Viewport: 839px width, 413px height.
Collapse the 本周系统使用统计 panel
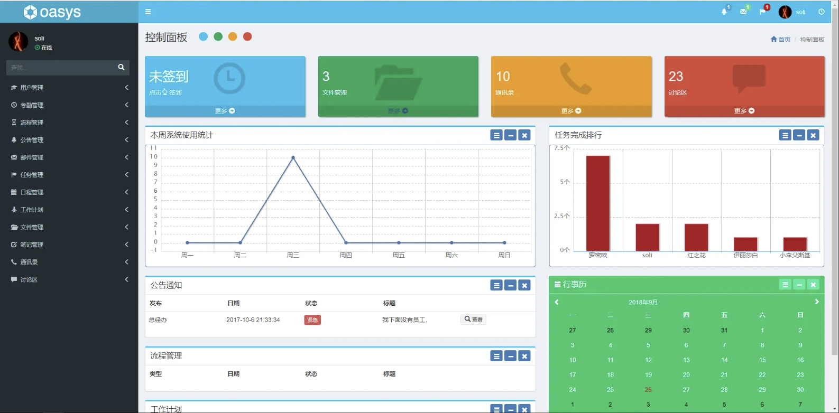click(x=511, y=135)
